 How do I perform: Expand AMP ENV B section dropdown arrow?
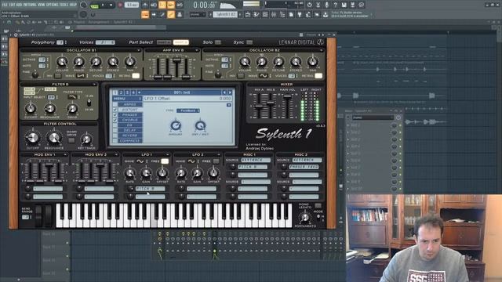(x=197, y=50)
